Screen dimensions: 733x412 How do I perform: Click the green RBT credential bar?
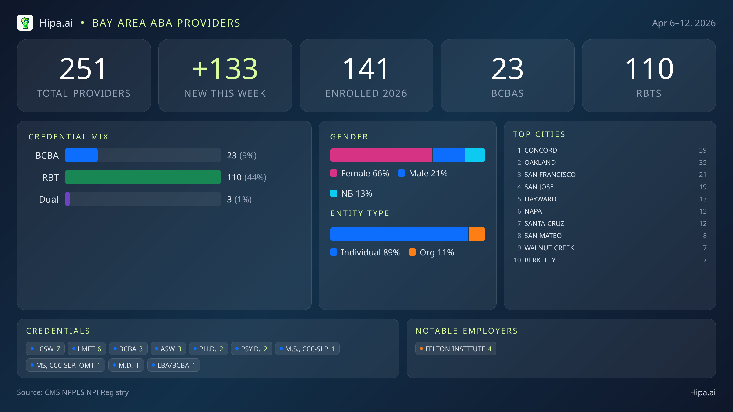143,177
